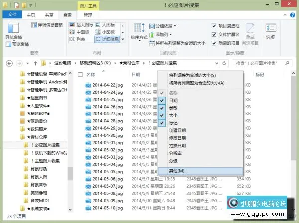The width and height of the screenshot is (299, 223).
Task: Go forward with the forward arrow
Action: tap(19, 63)
